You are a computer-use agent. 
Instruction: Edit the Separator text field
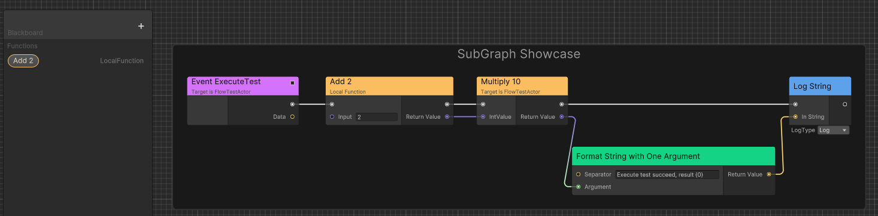(667, 174)
